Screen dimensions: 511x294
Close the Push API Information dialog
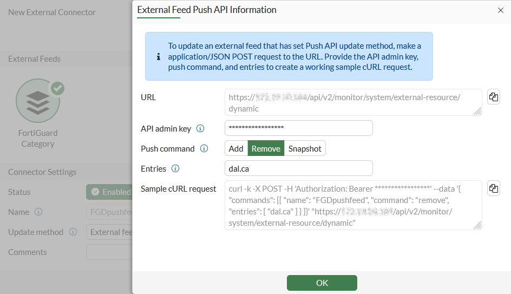pyautogui.click(x=501, y=10)
